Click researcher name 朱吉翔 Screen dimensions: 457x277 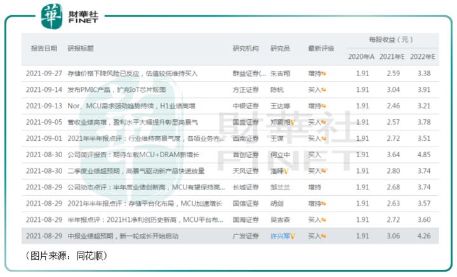(x=280, y=74)
